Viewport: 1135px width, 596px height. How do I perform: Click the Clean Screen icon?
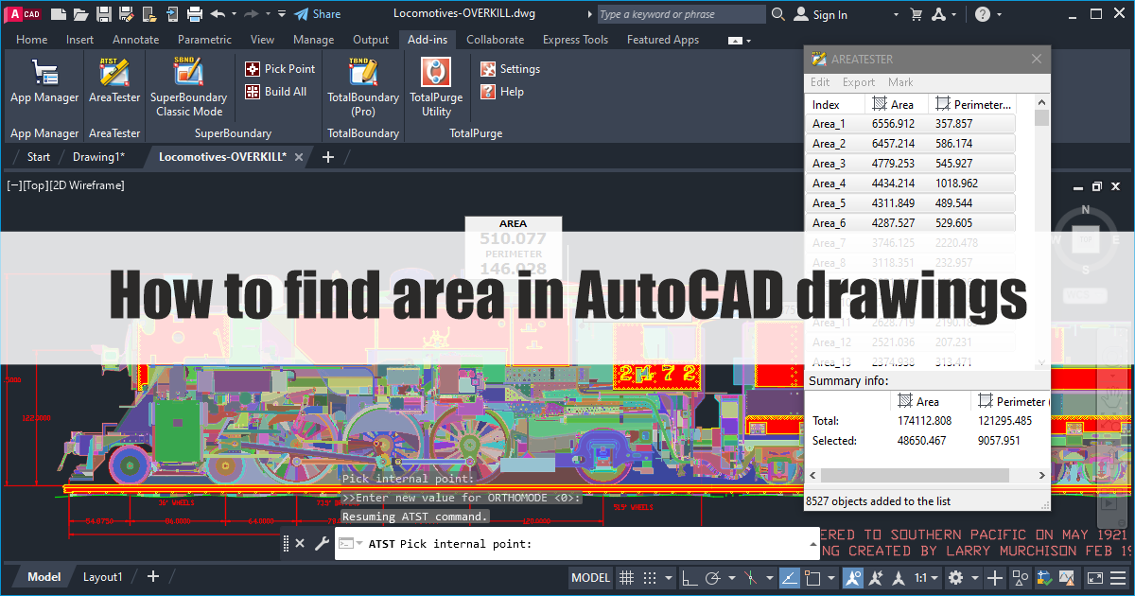coord(1094,577)
